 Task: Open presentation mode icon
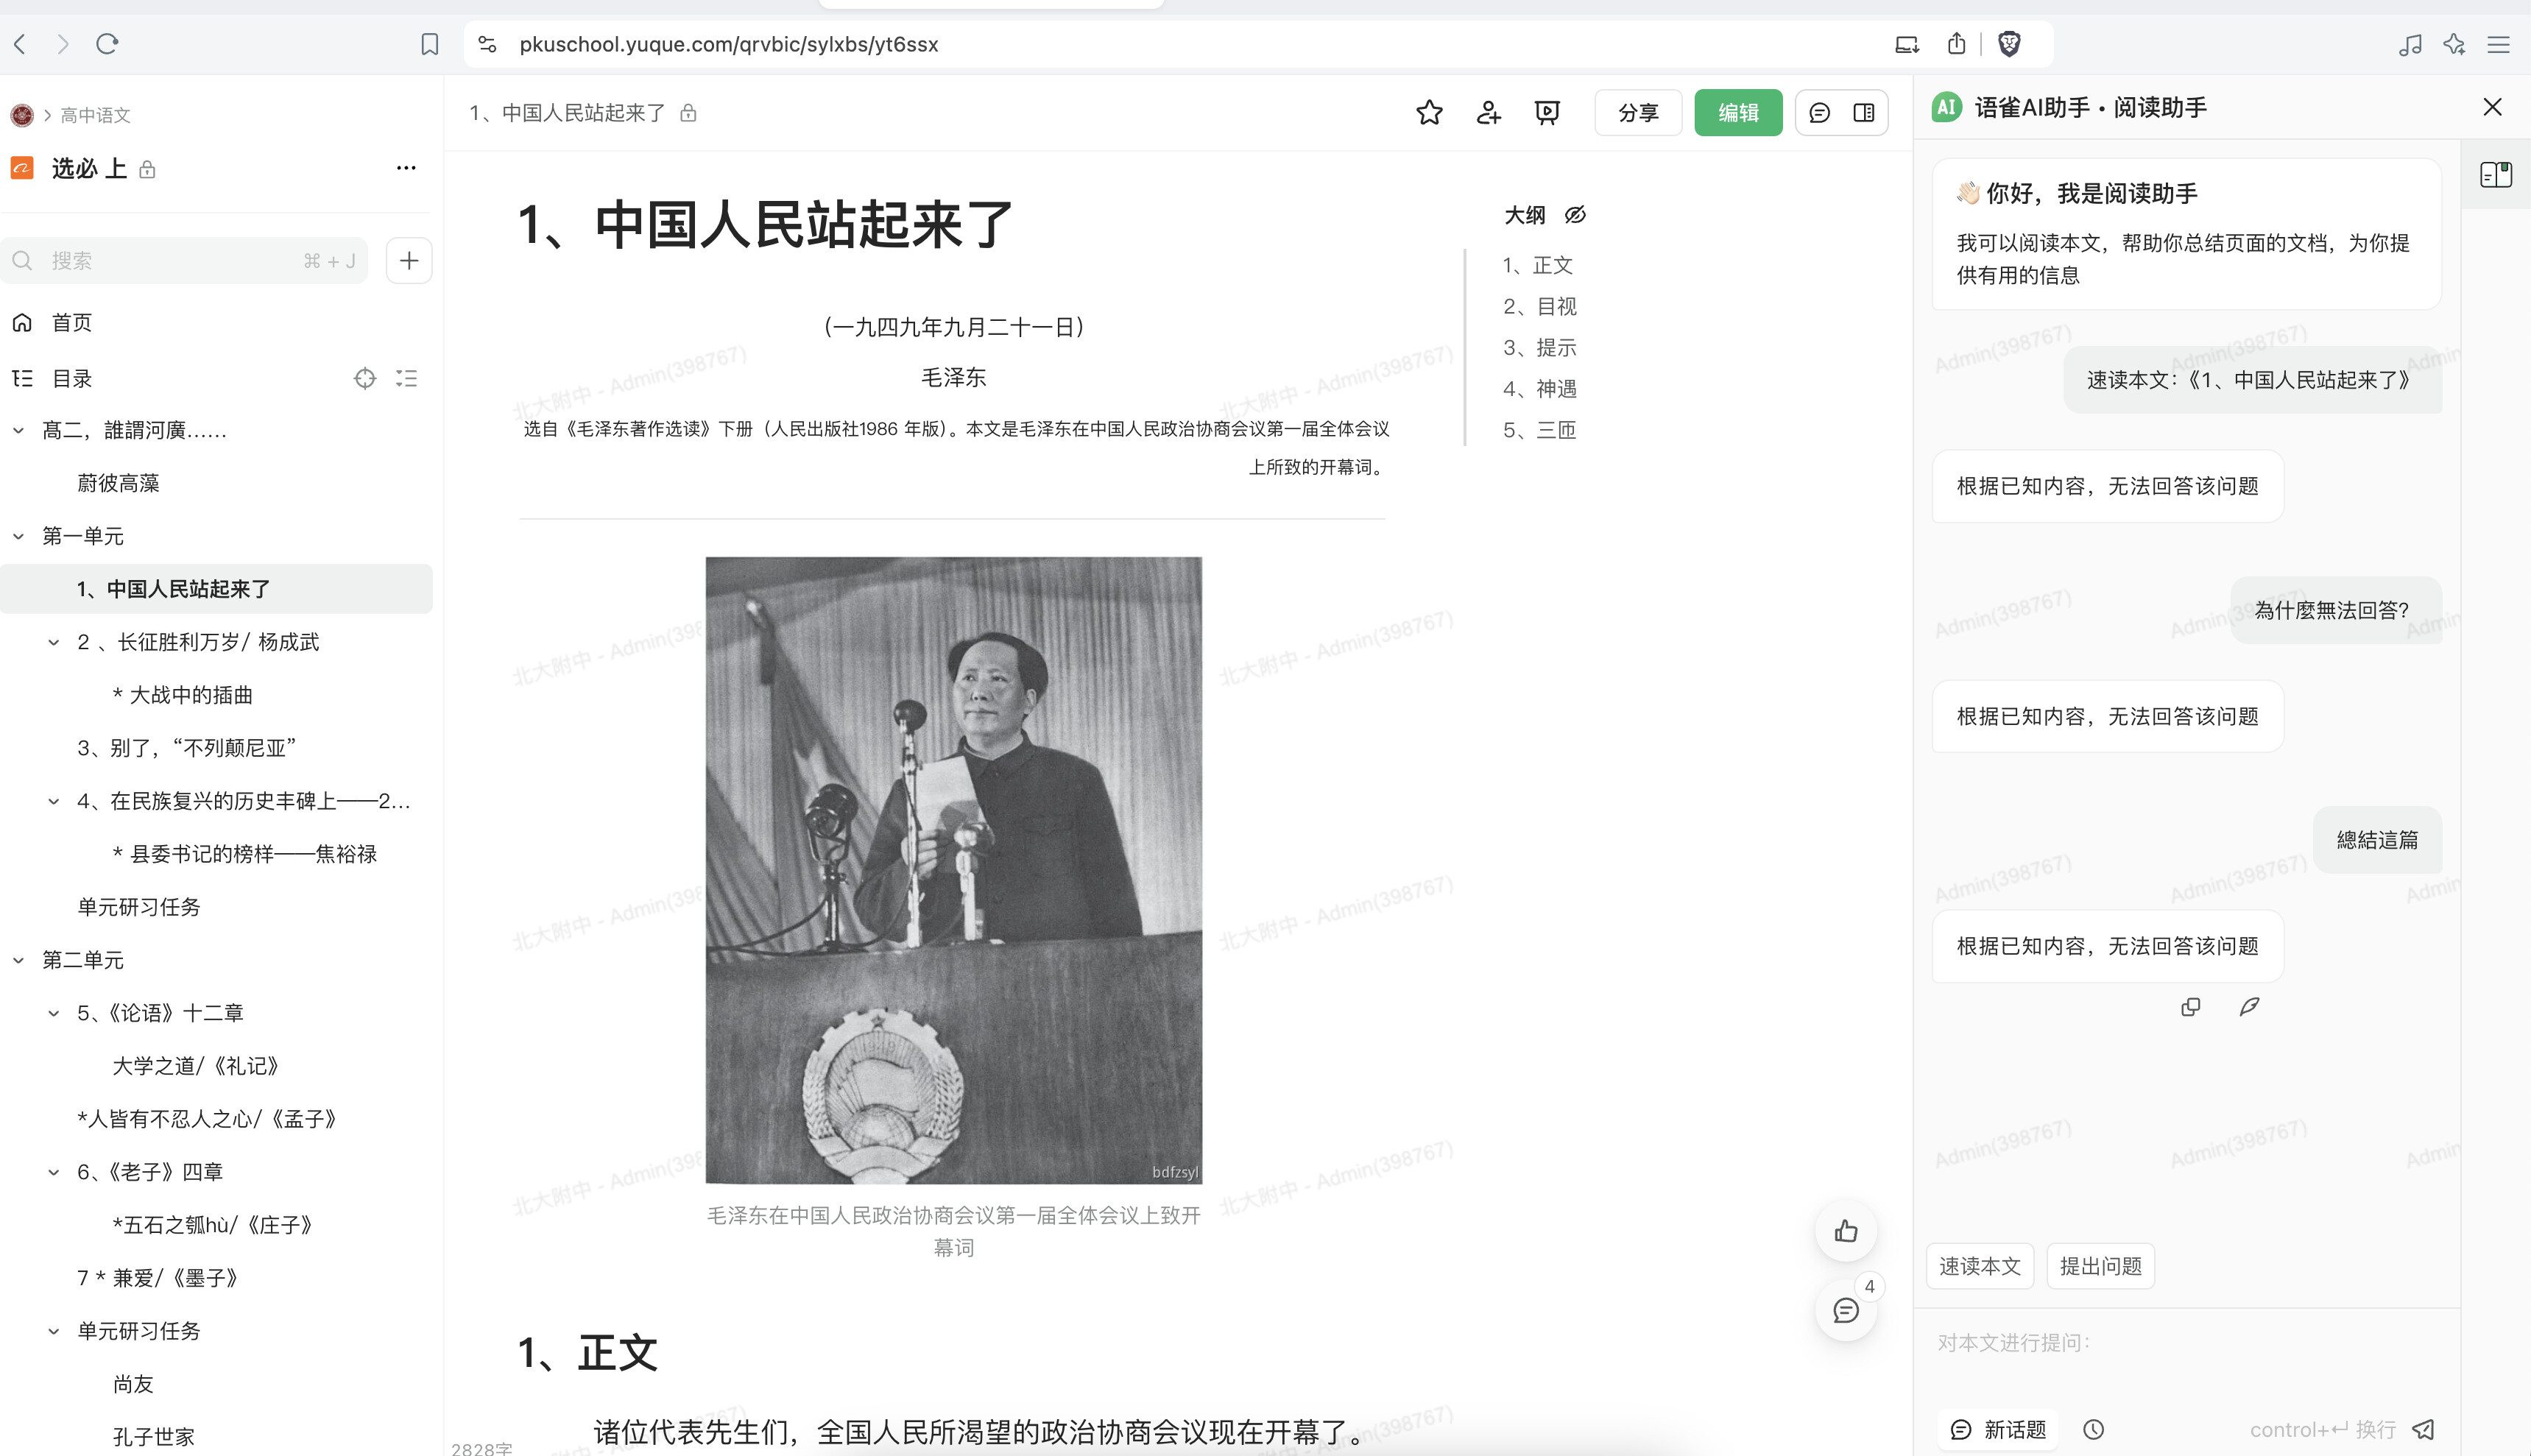coord(1547,113)
